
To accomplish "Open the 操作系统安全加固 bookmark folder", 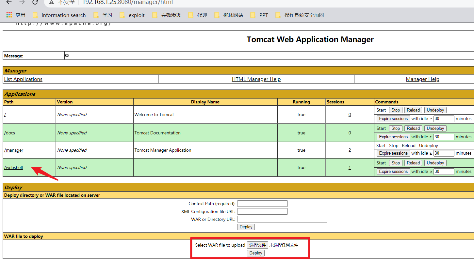I will tap(300, 15).
